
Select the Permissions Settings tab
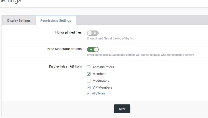tap(56, 20)
